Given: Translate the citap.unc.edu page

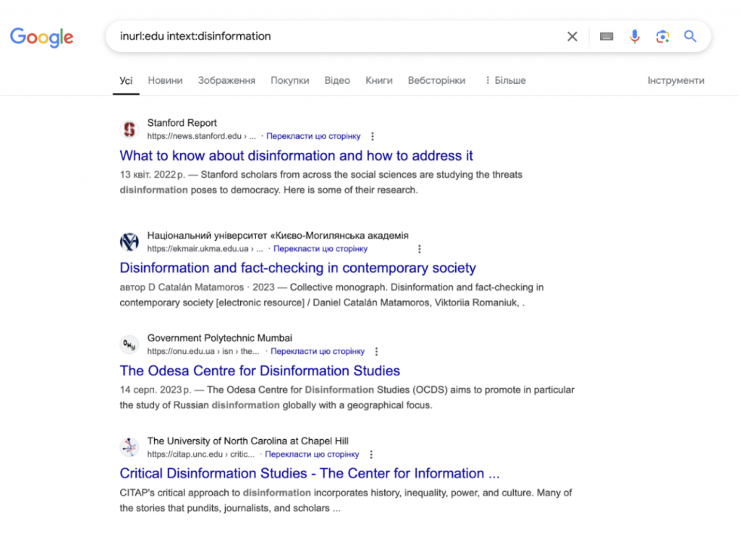Looking at the screenshot, I should click(312, 454).
